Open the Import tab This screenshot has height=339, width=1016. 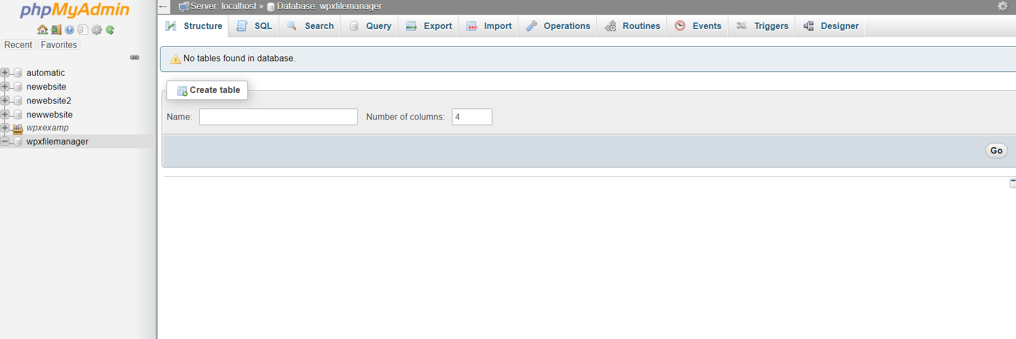coord(489,26)
